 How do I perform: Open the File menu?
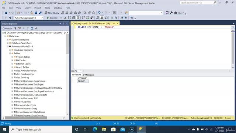(3, 8)
